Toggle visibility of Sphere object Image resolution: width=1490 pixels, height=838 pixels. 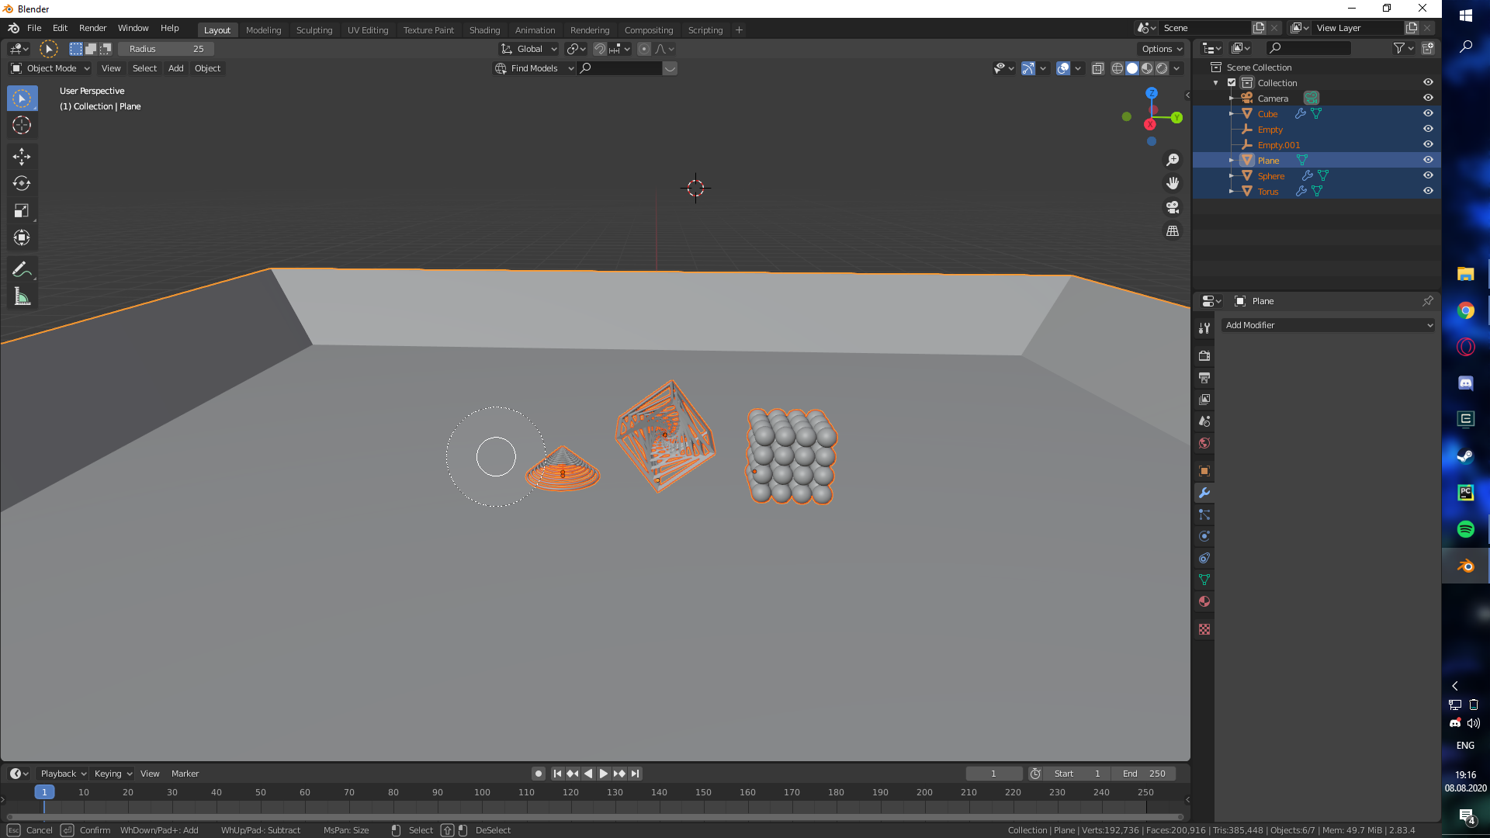point(1428,176)
